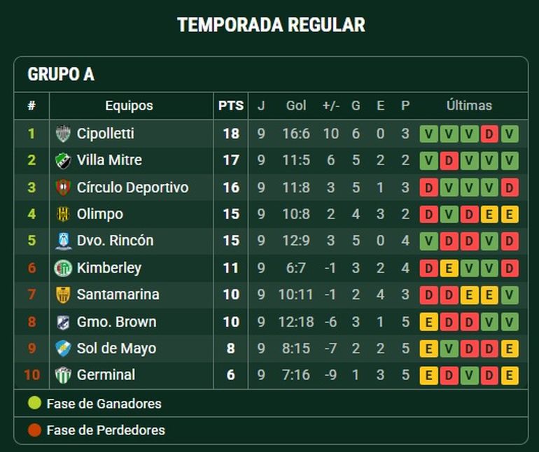Open the Villa Mitre team link
This screenshot has height=452, width=539.
click(x=109, y=160)
